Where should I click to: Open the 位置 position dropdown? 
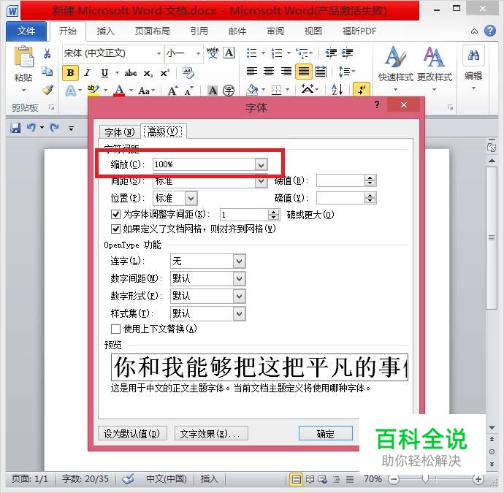click(x=191, y=198)
